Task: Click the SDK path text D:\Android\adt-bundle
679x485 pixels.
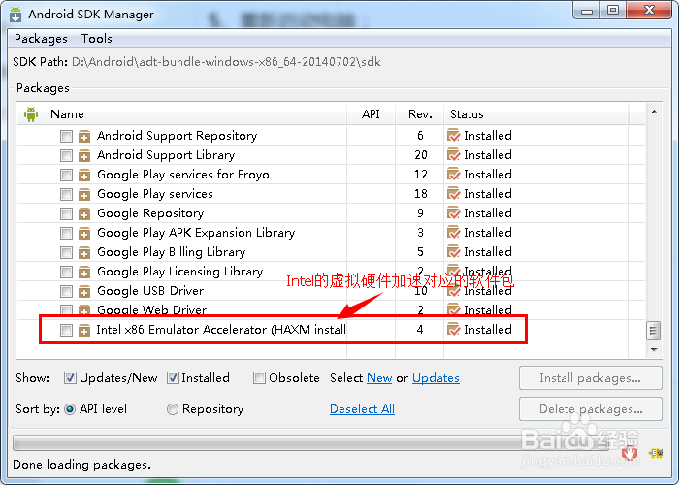Action: click(226, 62)
